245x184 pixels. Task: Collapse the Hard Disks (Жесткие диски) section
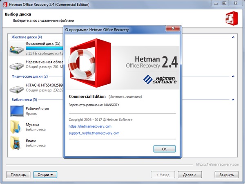point(233,37)
